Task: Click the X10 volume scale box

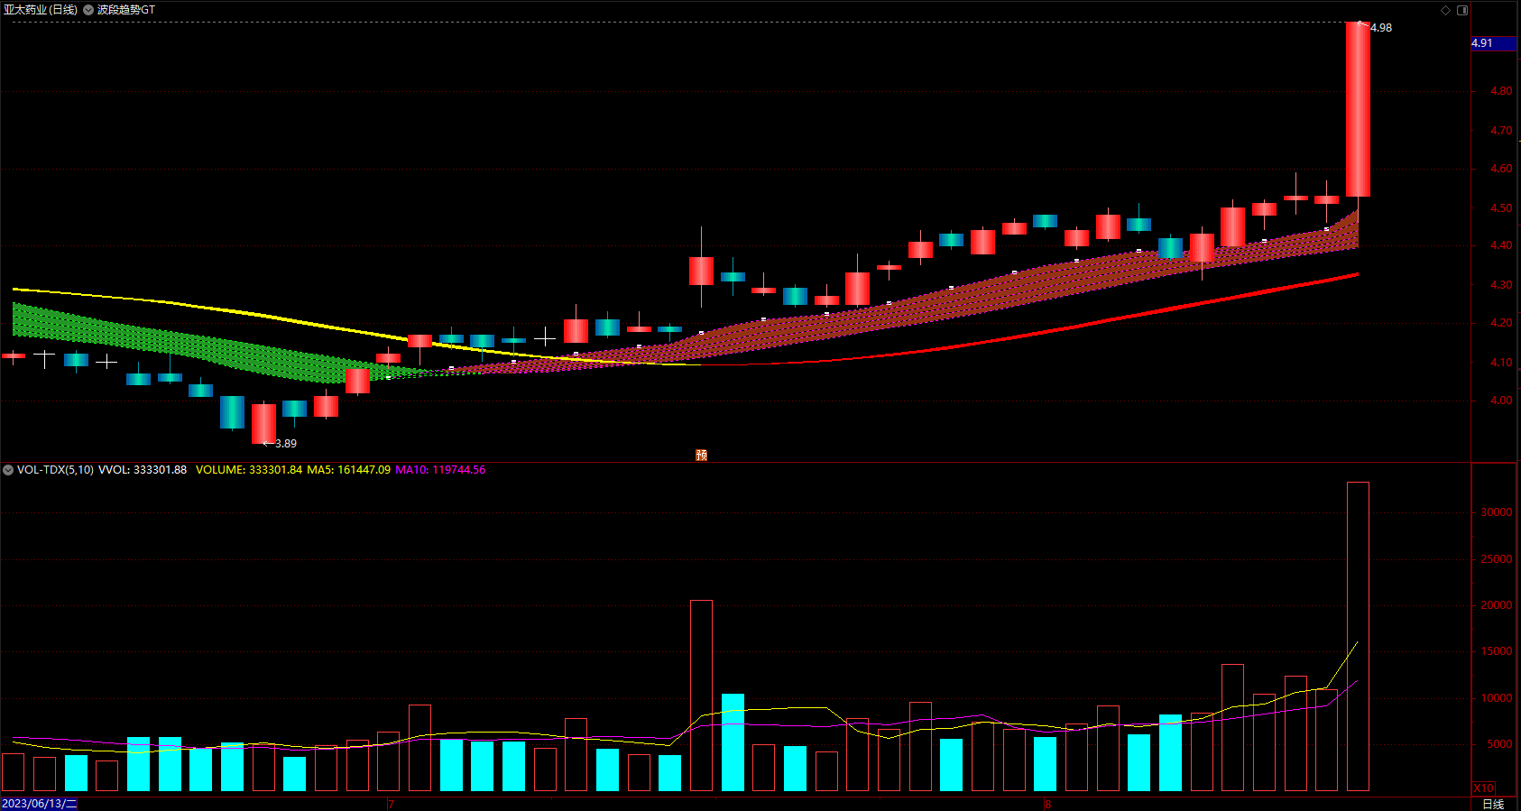Action: click(x=1484, y=788)
